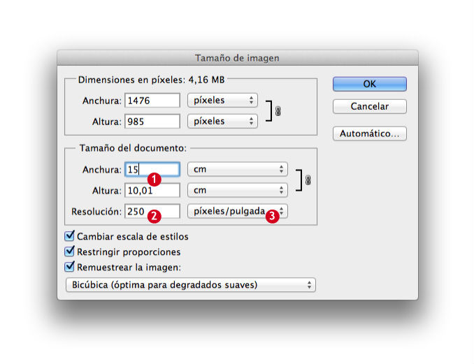Toggle the Cambiar escala de estilos checkbox

[x=69, y=236]
